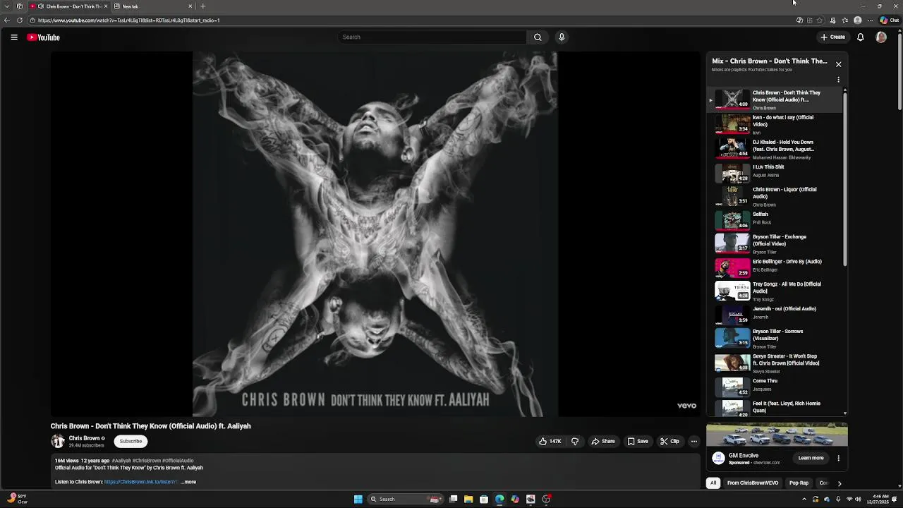Viewport: 903px width, 508px height.
Task: Open the browser profile icon
Action: (x=858, y=20)
